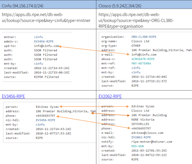The image size is (192, 164).
Task: Open the MNT-NETERRA mnt-ref link
Action: [x=141, y=63]
